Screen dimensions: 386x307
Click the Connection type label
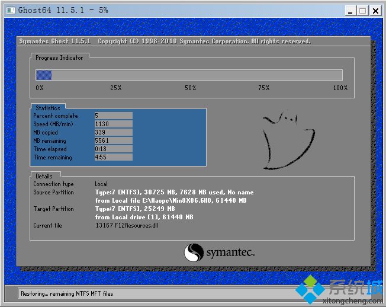tap(53, 184)
